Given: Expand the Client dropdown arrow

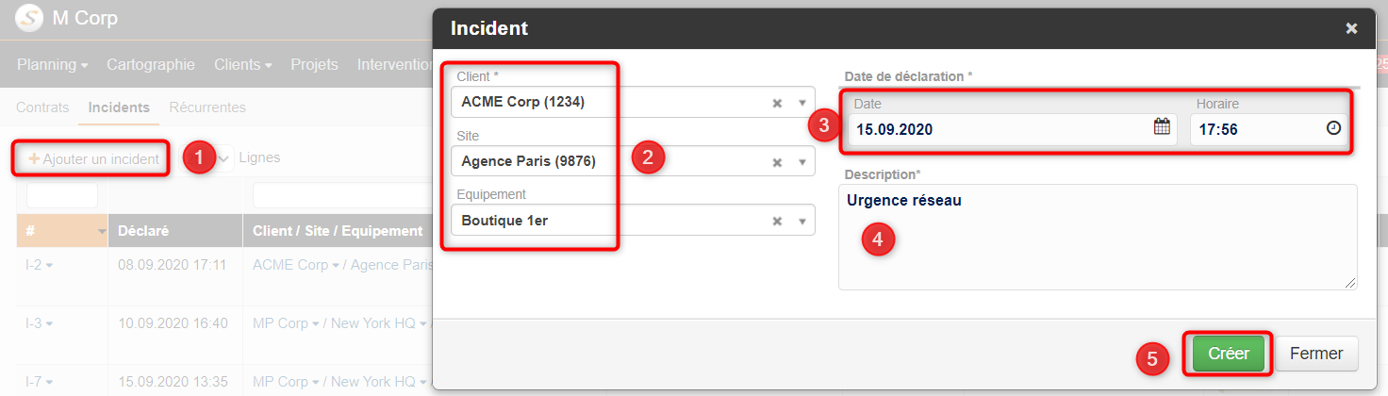Looking at the screenshot, I should 802,103.
